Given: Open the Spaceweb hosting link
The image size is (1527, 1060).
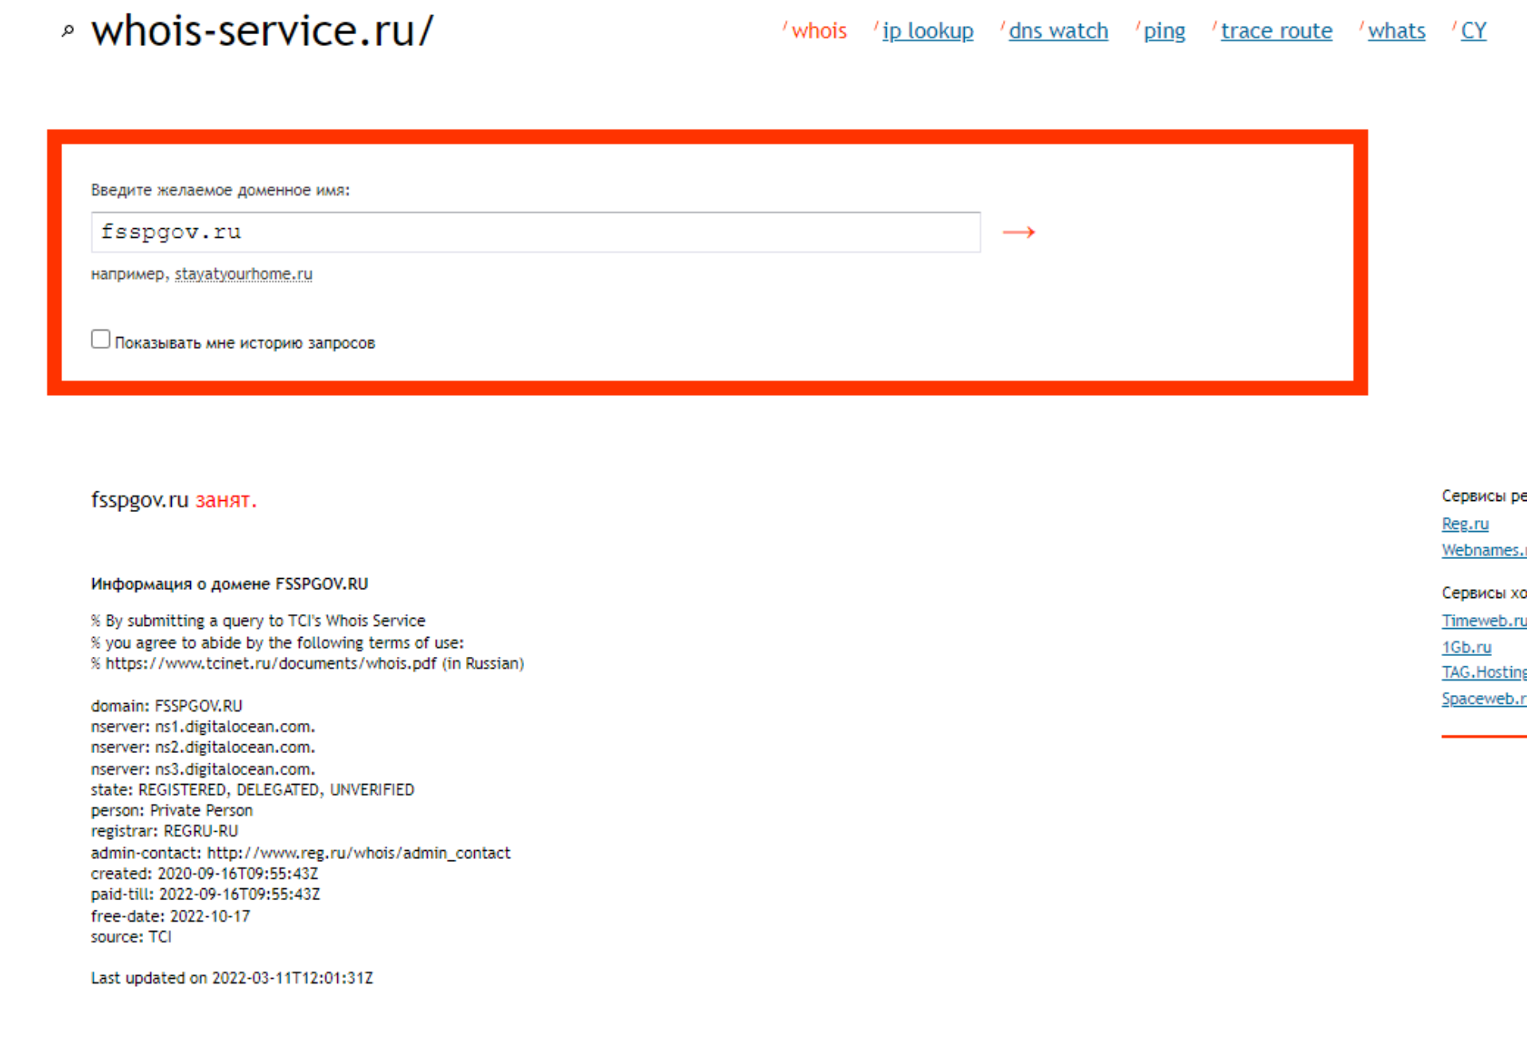Looking at the screenshot, I should pos(1482,699).
